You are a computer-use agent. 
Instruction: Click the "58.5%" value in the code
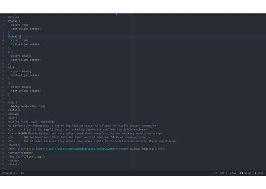pyautogui.click(x=115, y=137)
